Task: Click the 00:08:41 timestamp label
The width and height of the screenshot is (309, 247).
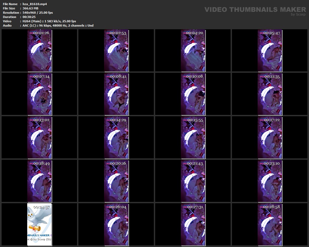Action: point(118,76)
